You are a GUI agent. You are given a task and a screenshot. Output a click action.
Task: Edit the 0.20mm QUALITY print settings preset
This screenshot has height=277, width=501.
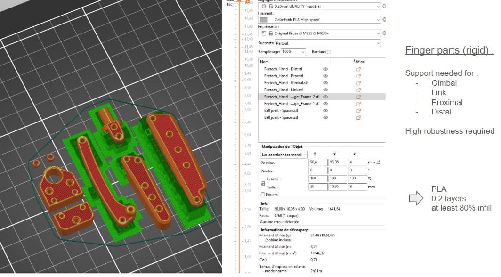(x=384, y=6)
